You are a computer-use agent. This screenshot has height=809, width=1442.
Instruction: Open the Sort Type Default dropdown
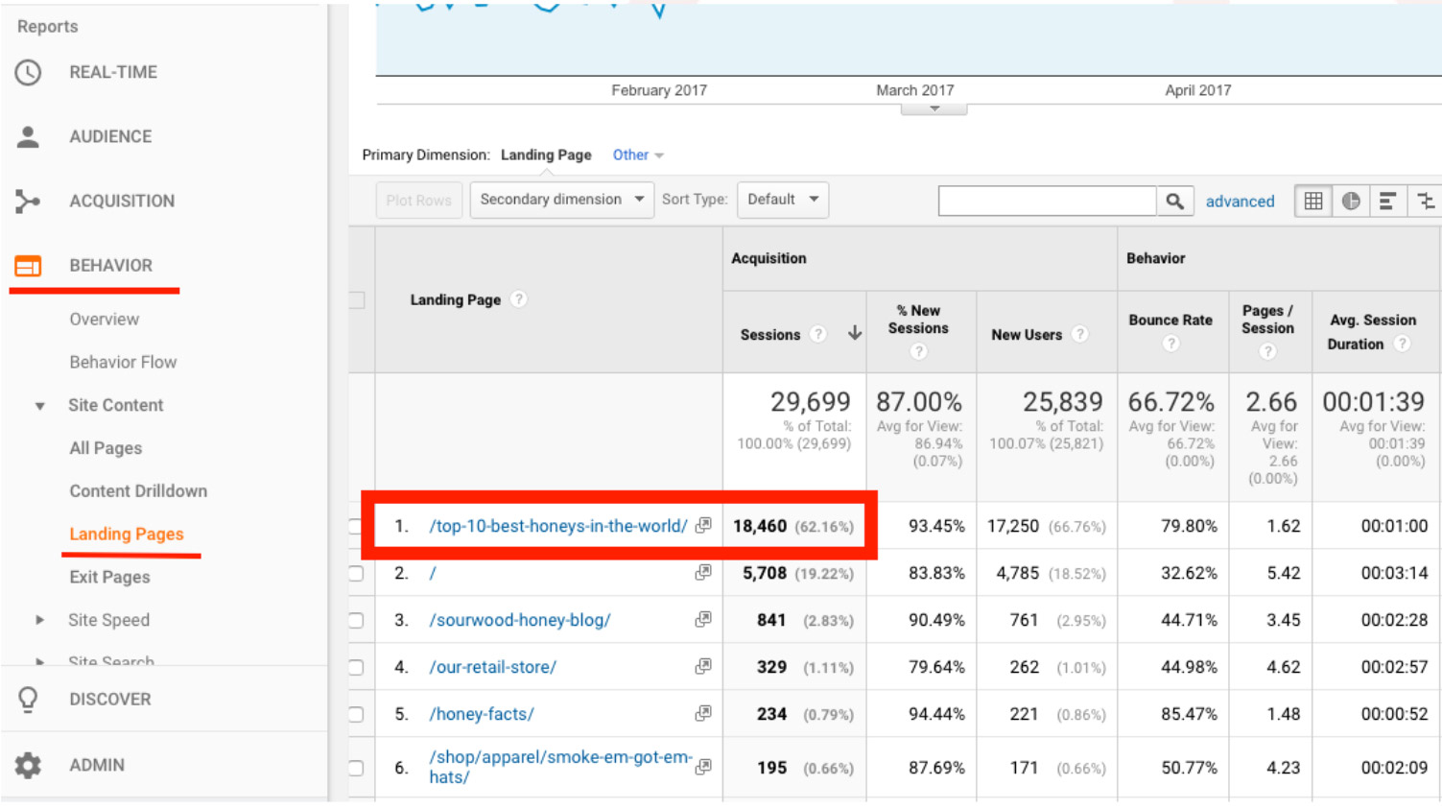click(783, 200)
